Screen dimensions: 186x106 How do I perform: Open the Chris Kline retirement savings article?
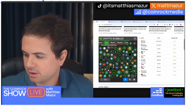point(110,30)
